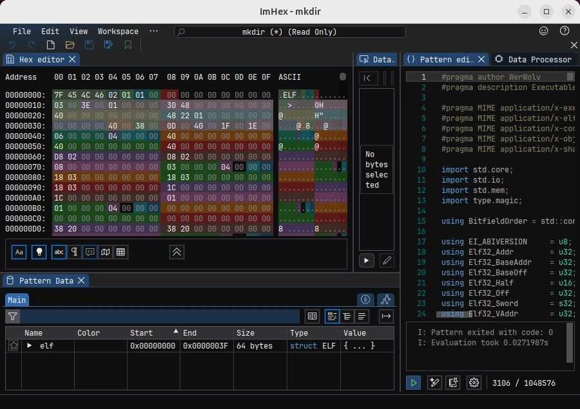Collapse the hex editor footer with chevron
This screenshot has height=409, width=580.
click(177, 252)
